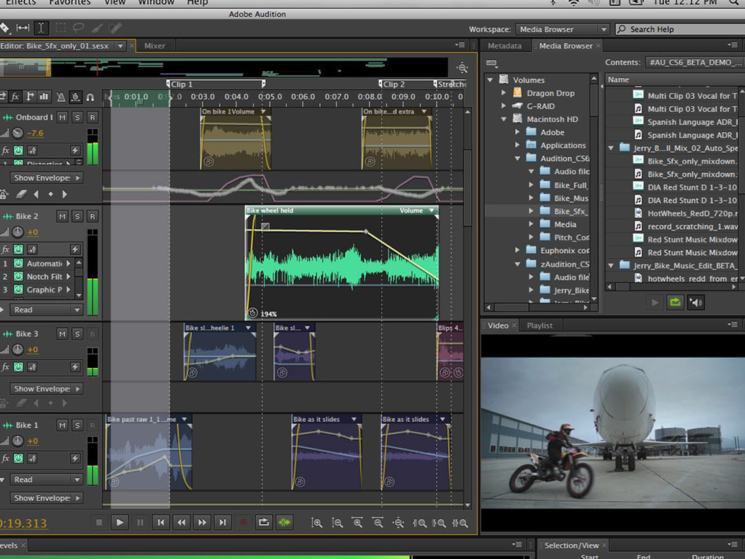This screenshot has height=559, width=745.
Task: Select record_scratching_1.wav file
Action: (x=692, y=227)
